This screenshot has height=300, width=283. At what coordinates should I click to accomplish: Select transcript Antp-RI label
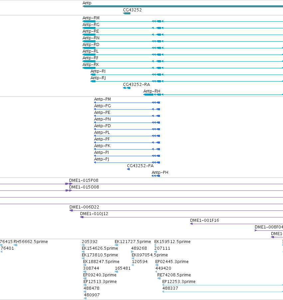[x=98, y=71]
